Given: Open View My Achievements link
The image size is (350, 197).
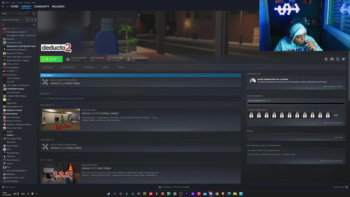Looking at the screenshot, I should click(333, 123).
